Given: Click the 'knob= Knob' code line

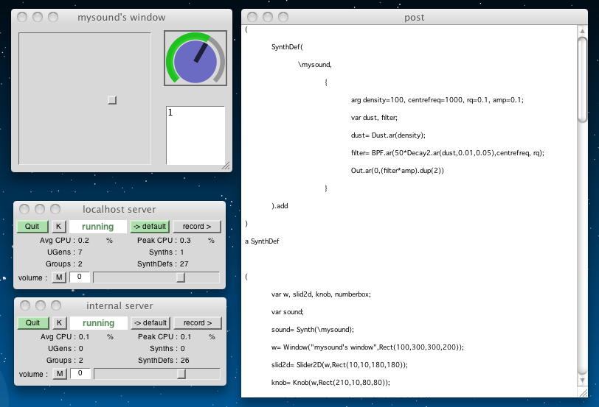Looking at the screenshot, I should [x=330, y=382].
